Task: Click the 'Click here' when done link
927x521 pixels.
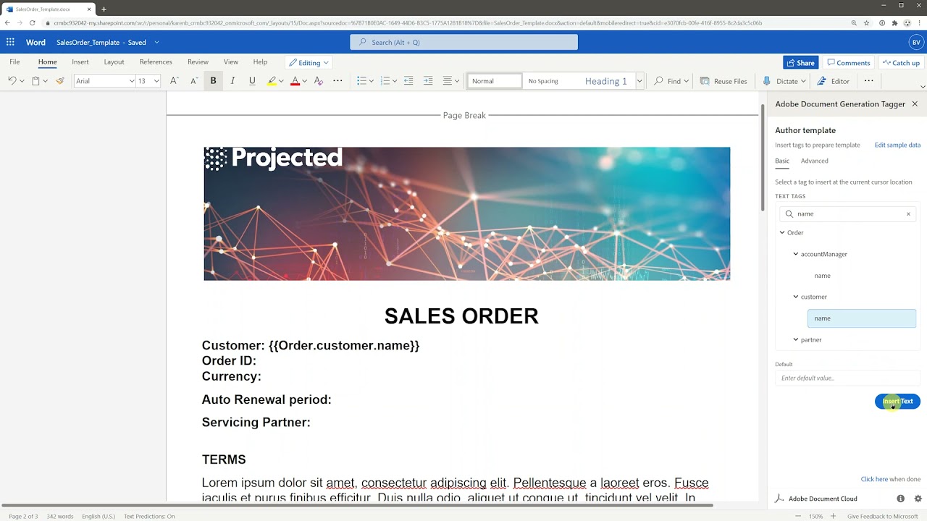Action: pos(874,479)
